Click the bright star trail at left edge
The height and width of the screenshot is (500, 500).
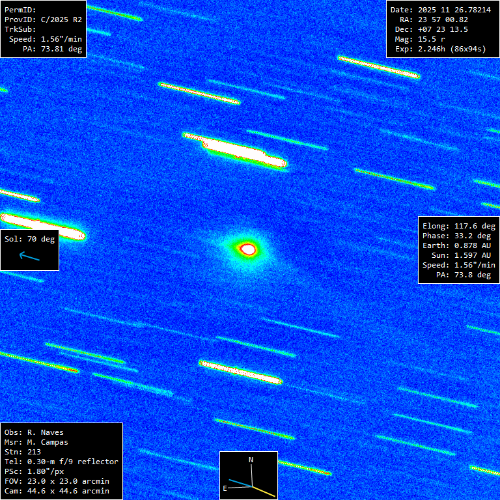(40, 225)
